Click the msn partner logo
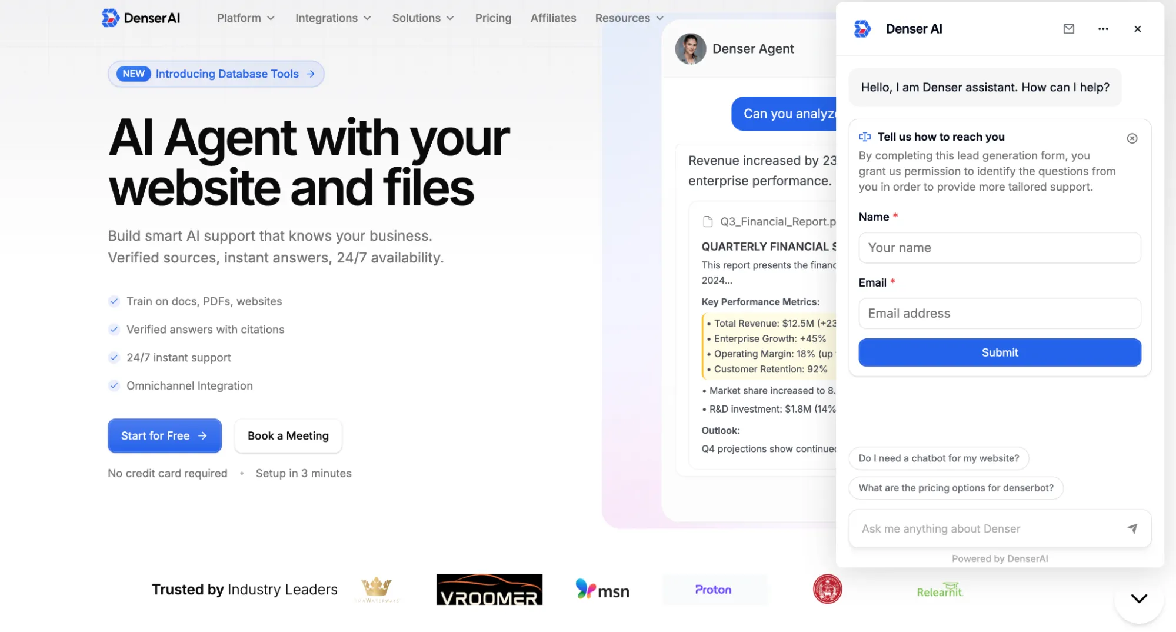Viewport: 1176px width, 632px height. [x=602, y=590]
